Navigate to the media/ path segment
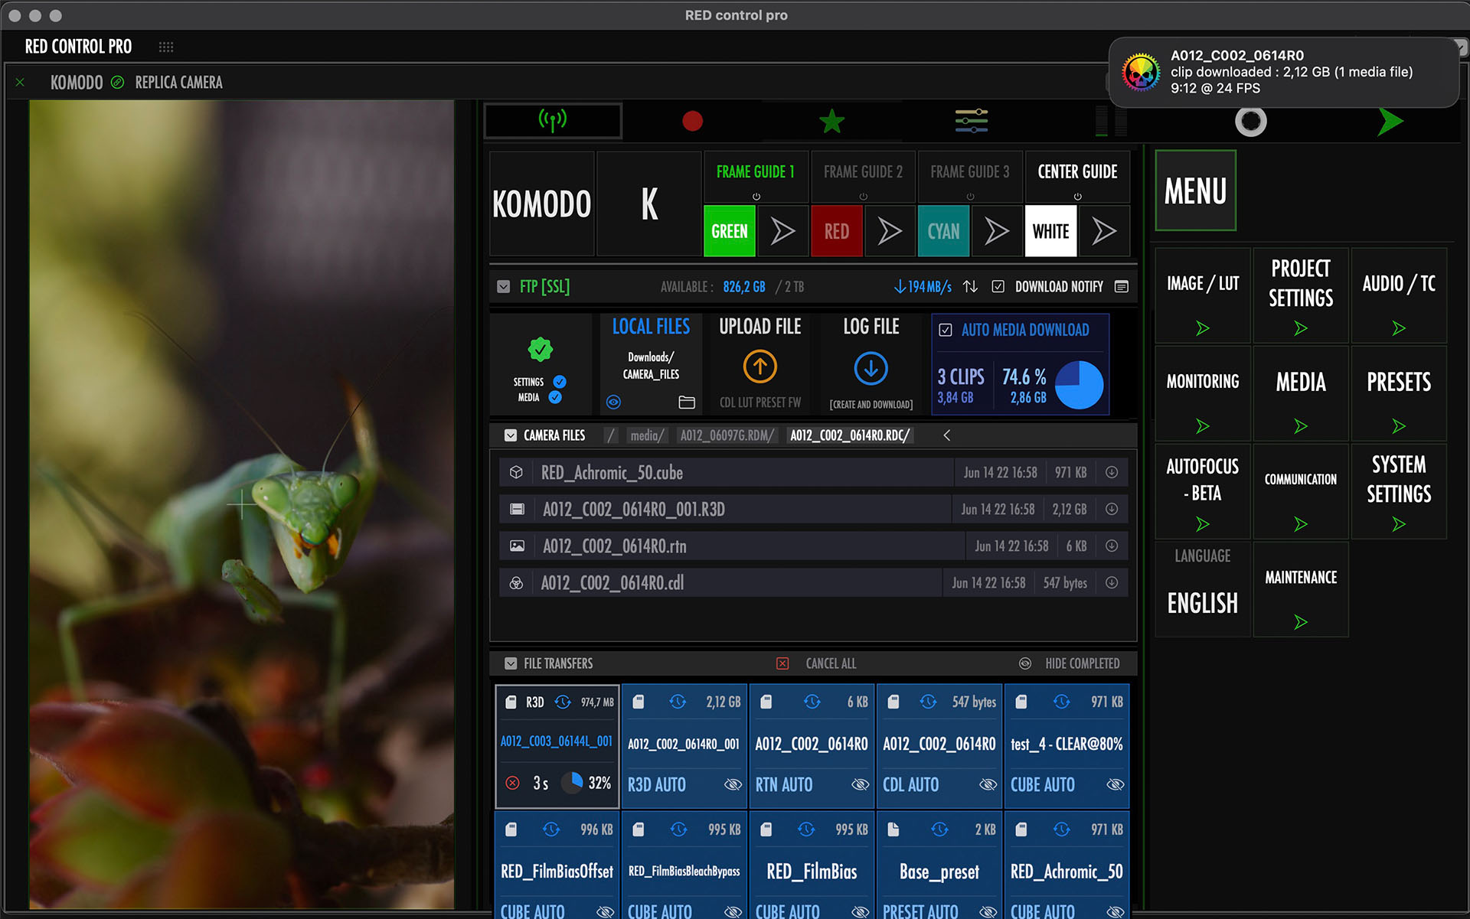Image resolution: width=1470 pixels, height=919 pixels. click(647, 435)
